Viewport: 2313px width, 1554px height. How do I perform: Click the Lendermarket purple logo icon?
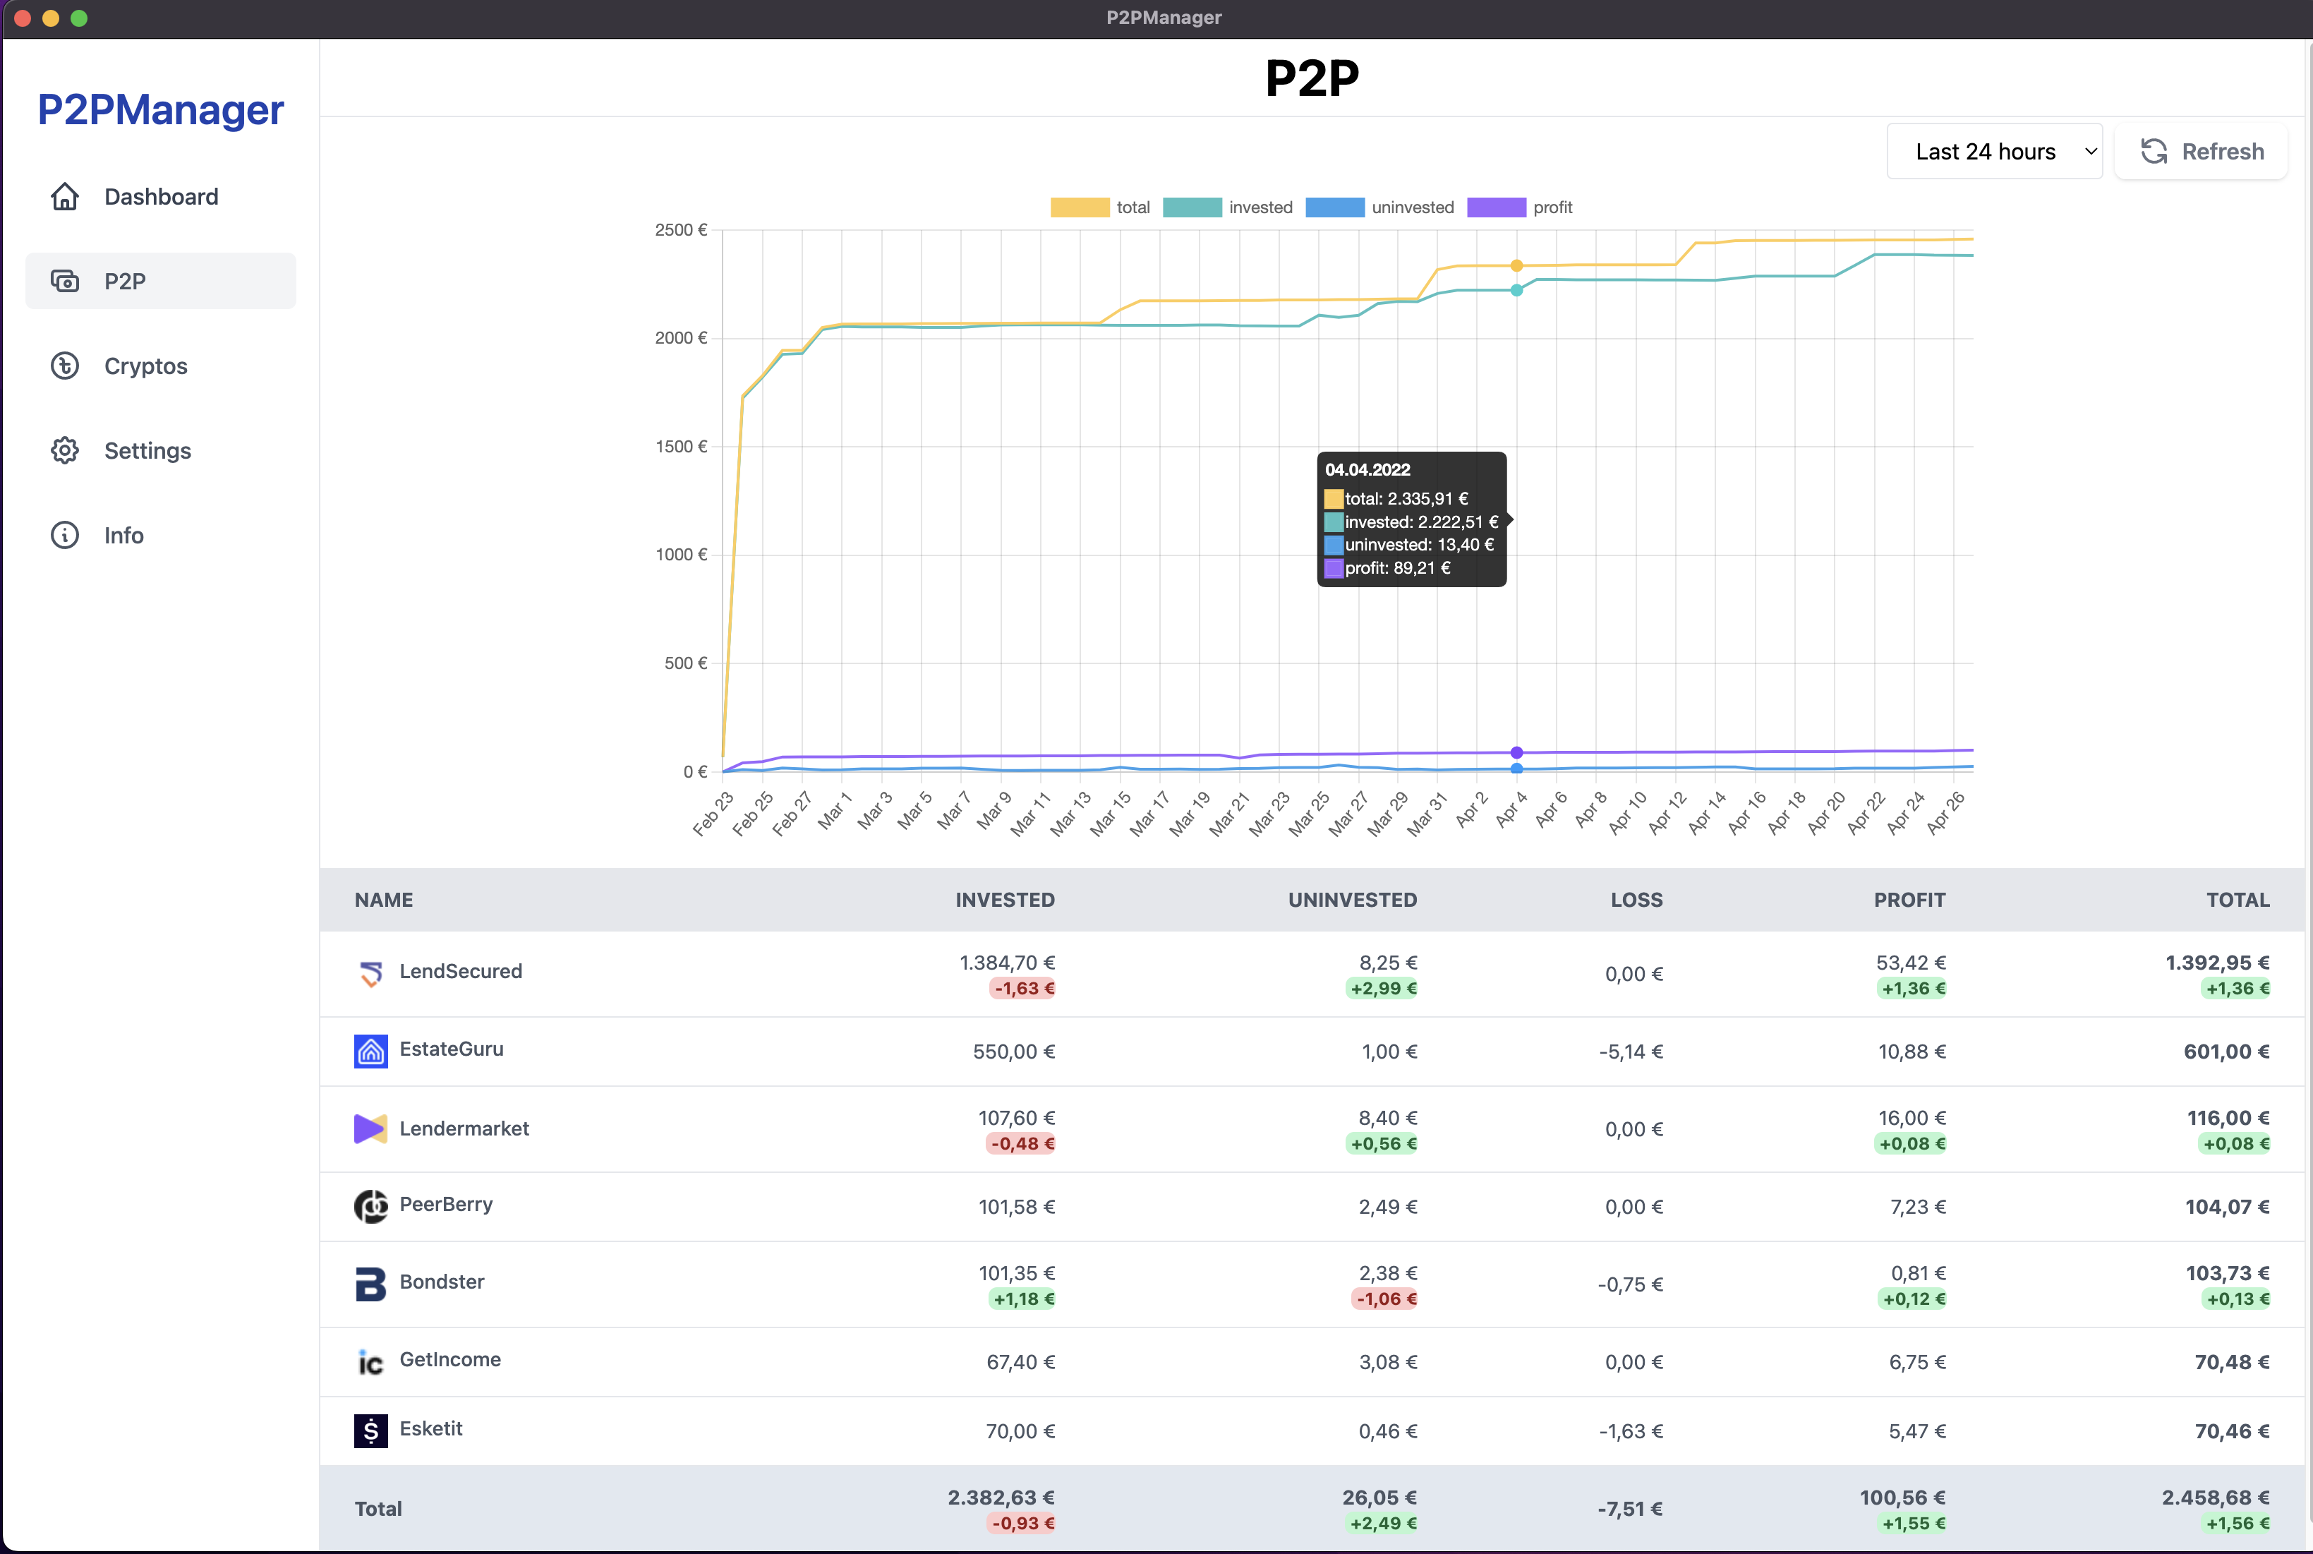coord(370,1129)
